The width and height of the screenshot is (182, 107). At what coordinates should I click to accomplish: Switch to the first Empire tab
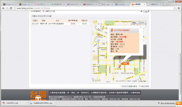10,4
